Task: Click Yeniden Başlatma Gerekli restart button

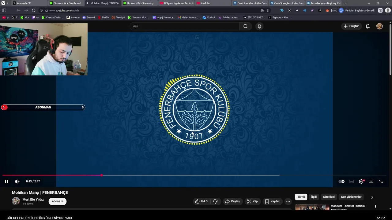Action: coord(357,10)
